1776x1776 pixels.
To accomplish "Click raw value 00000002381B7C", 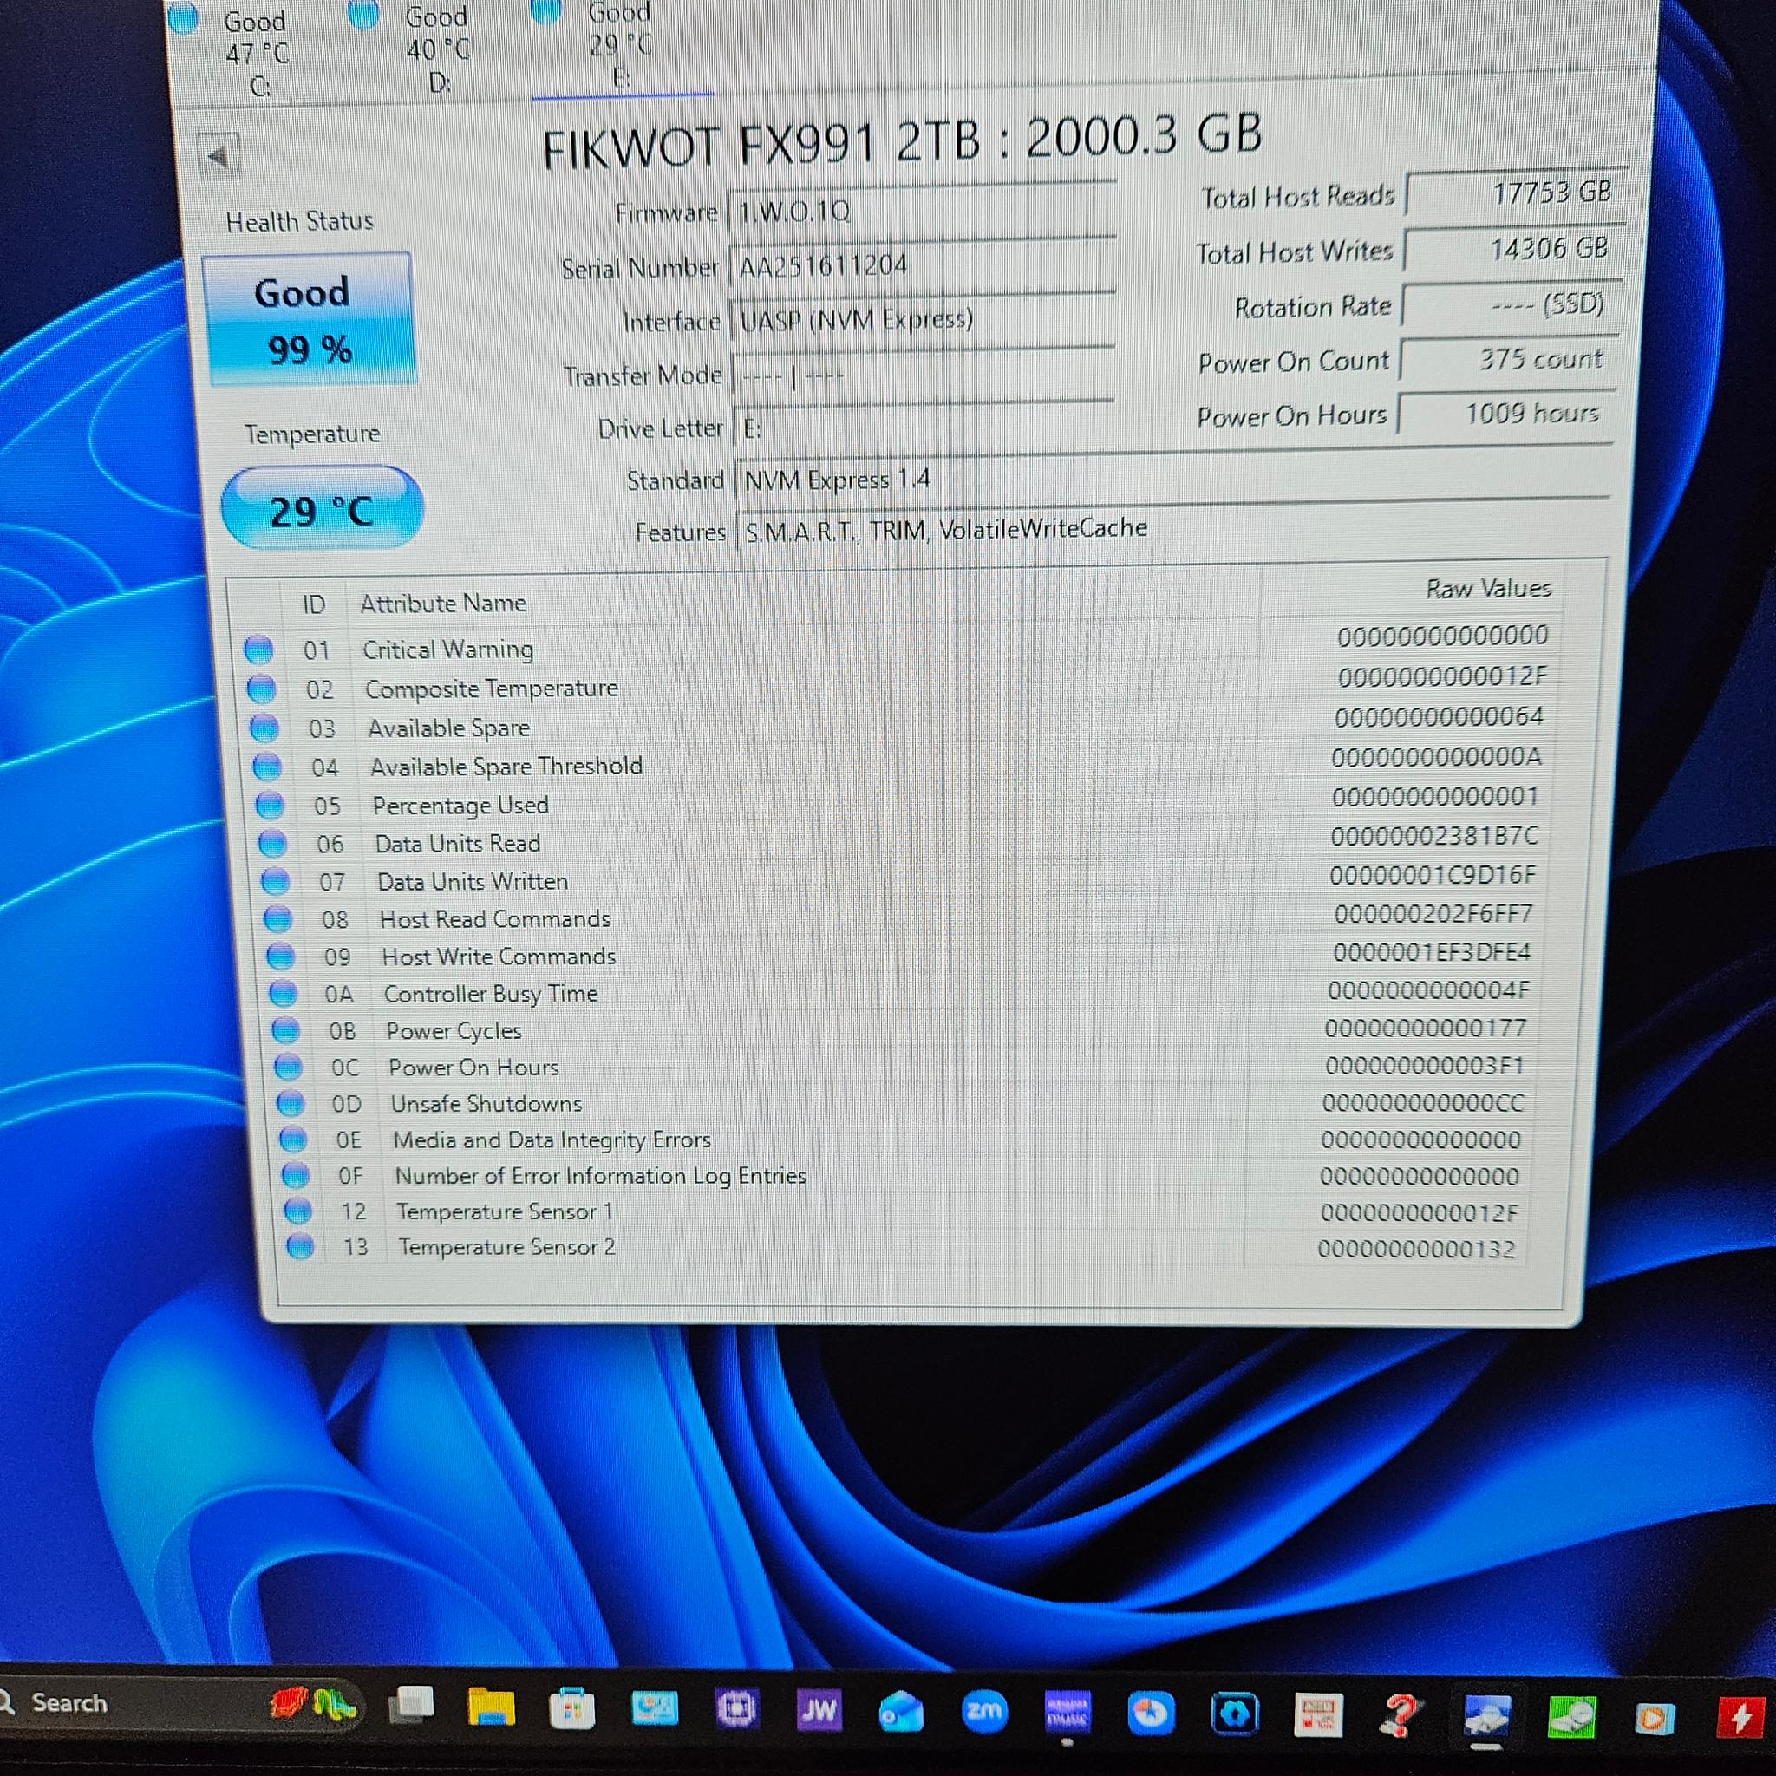I will coord(1434,836).
